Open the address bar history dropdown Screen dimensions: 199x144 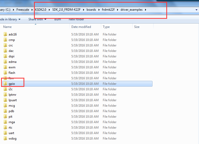point(196,10)
